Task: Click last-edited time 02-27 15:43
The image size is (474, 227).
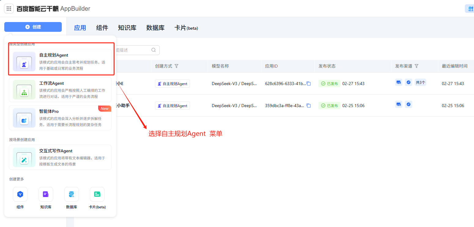Action: coord(453,84)
